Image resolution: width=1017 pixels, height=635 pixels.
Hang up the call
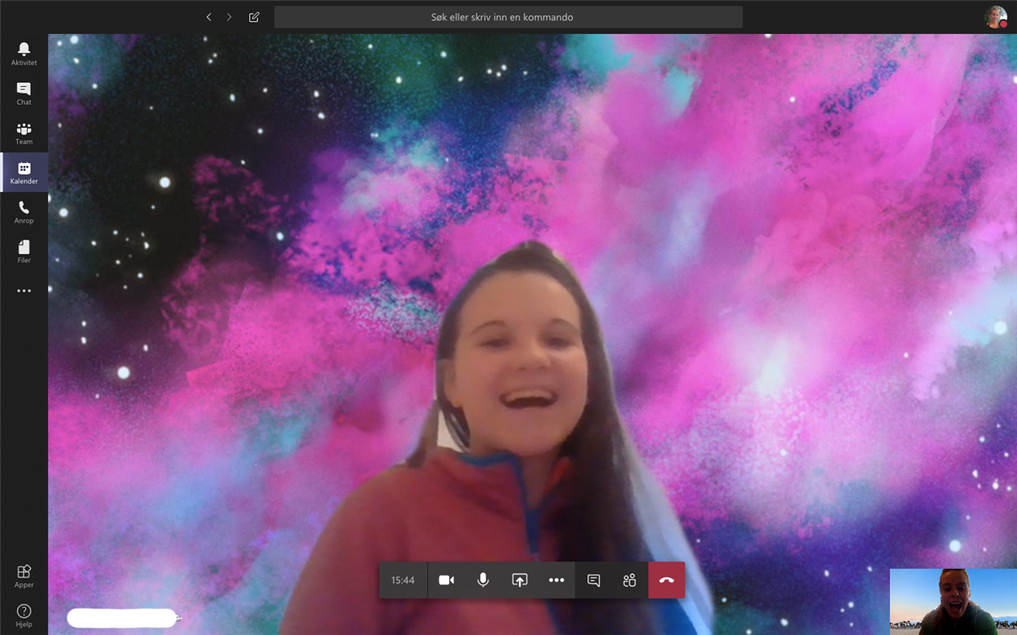point(666,580)
